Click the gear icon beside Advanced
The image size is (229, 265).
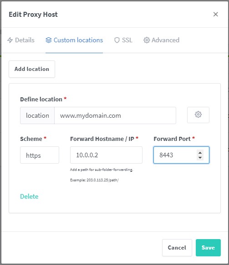coord(147,40)
